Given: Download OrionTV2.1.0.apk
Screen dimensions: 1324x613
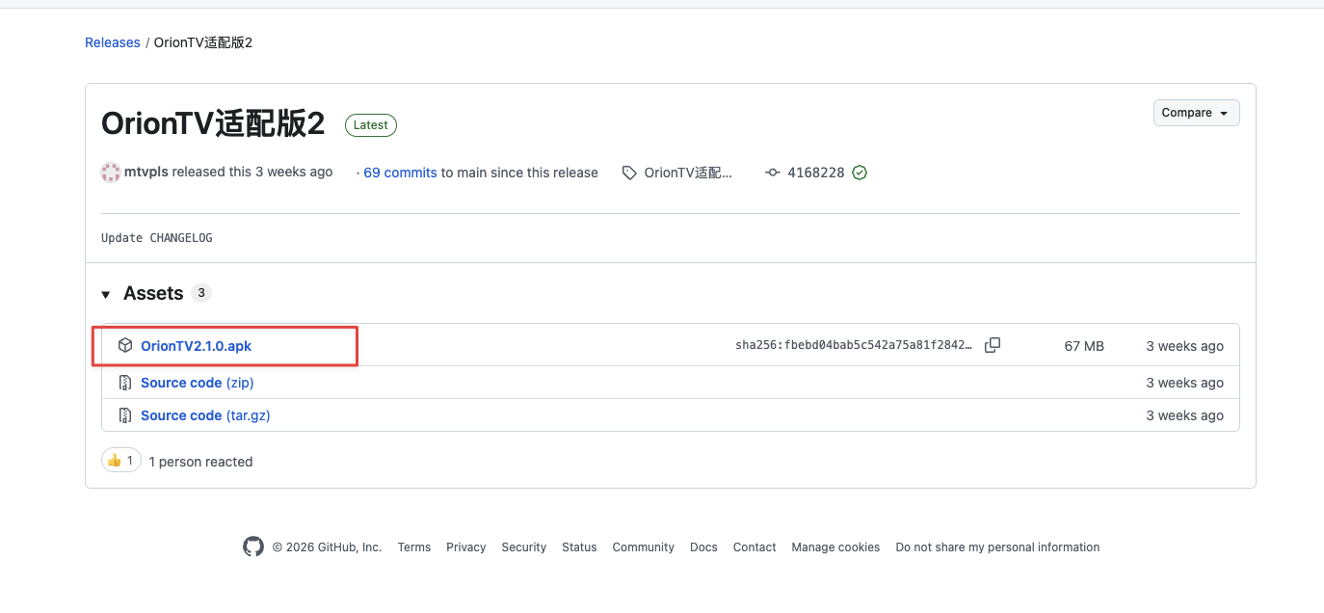Looking at the screenshot, I should (x=196, y=346).
